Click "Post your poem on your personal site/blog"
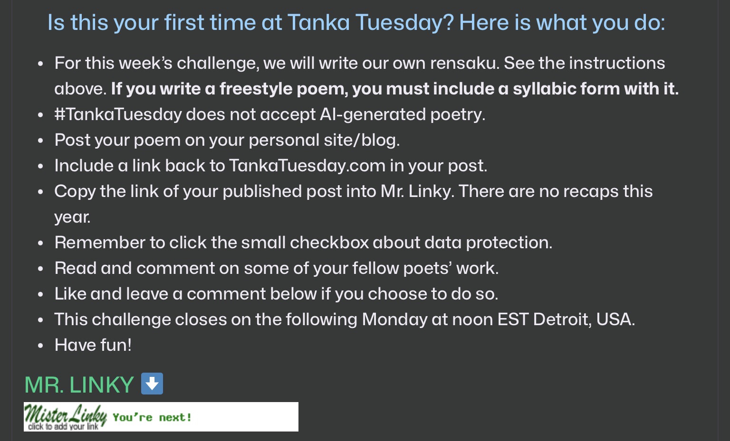This screenshot has width=730, height=441. tap(227, 140)
